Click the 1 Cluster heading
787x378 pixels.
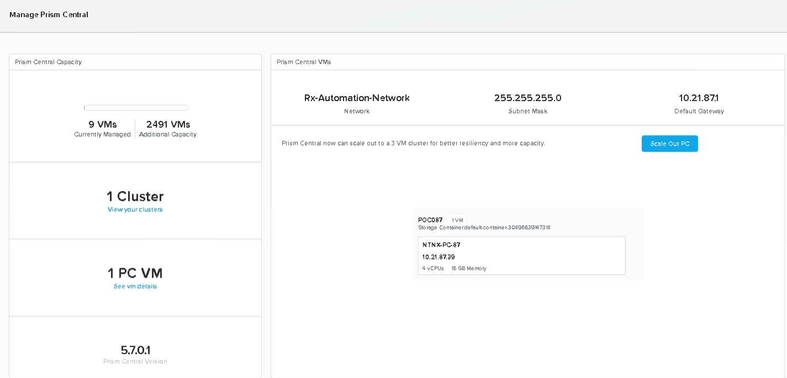click(135, 196)
